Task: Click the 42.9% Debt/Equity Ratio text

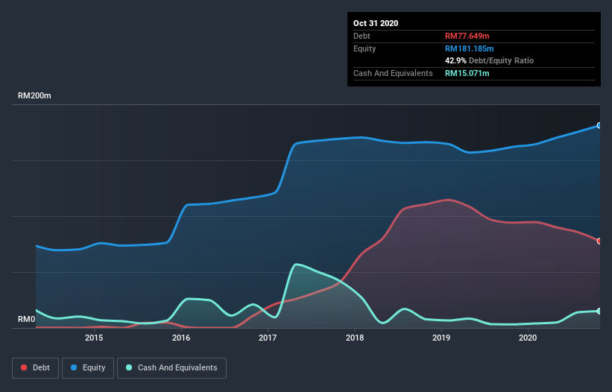Action: point(490,60)
